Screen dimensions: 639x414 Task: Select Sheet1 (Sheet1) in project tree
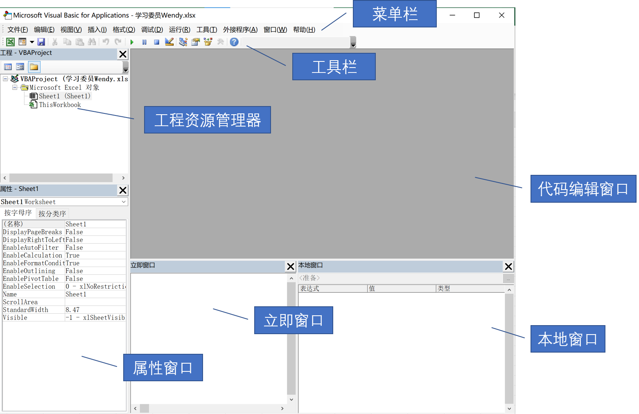point(64,96)
